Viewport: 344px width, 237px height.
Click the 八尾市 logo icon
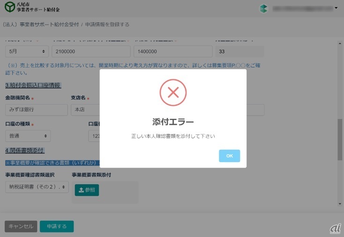(10, 7)
